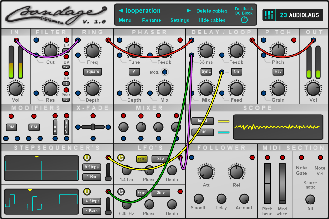
Task: Click the Delay Feedb knob
Action: [236, 50]
